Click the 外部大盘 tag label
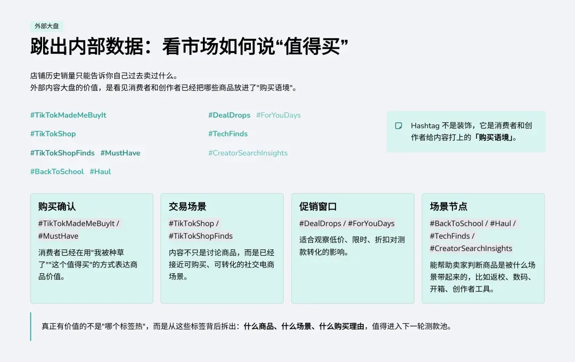Screen dimensions: 575x362 (x=46, y=26)
